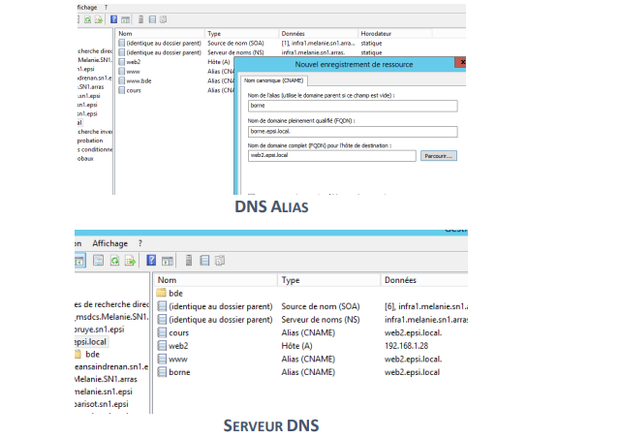Click 192.168.1.28 data cell
Viewport: 620px width, 439px height.
(x=406, y=346)
